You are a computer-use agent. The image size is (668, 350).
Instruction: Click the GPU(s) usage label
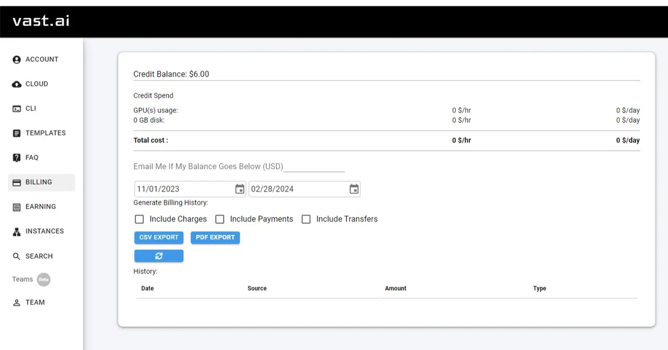coord(156,111)
